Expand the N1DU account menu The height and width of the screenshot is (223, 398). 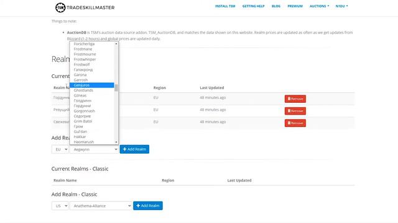coord(341,6)
